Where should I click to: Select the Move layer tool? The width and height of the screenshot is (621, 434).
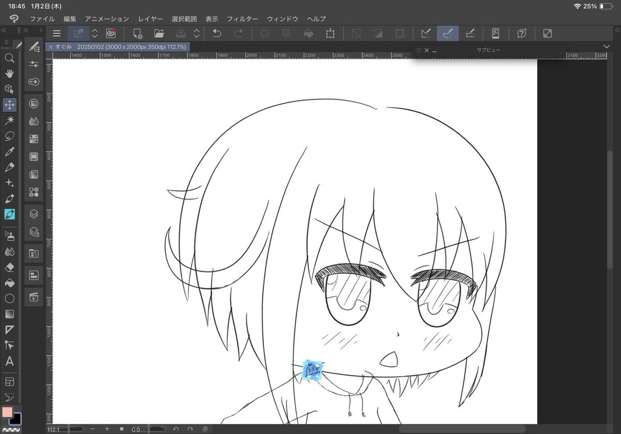(x=9, y=105)
